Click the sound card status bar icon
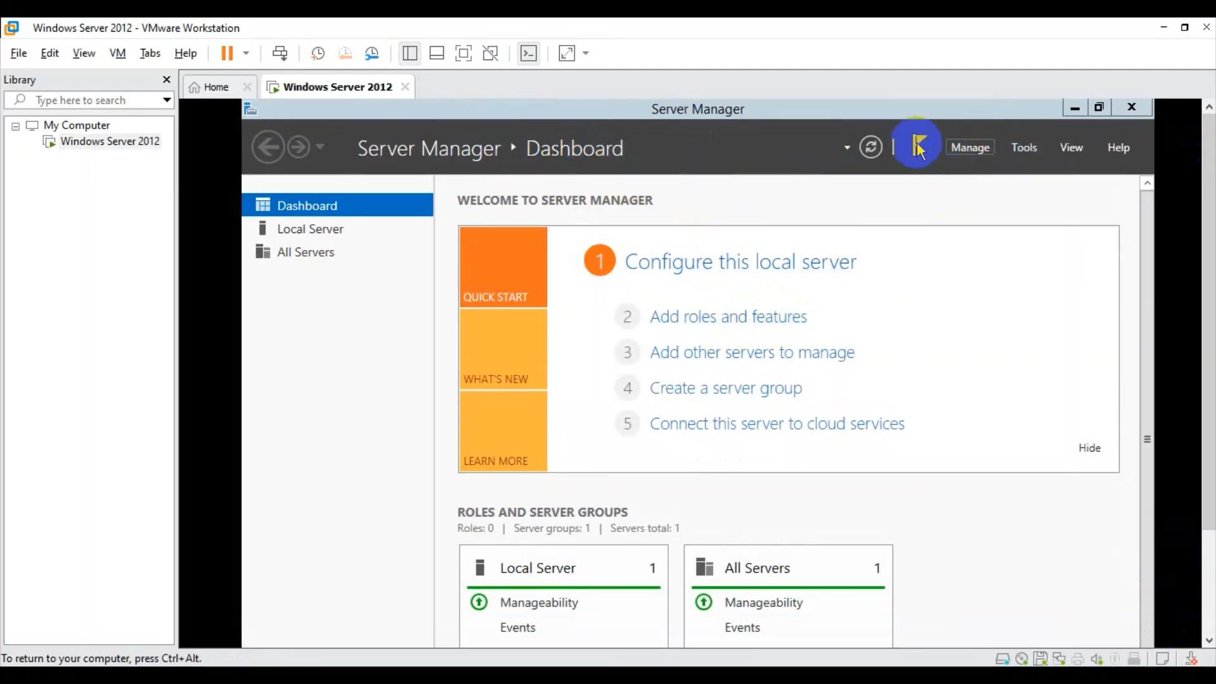 [x=1097, y=659]
